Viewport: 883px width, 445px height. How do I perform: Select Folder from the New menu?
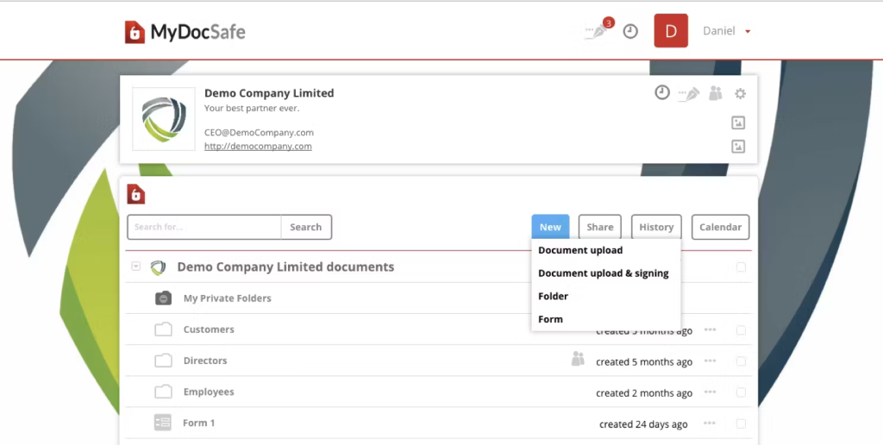click(x=553, y=296)
